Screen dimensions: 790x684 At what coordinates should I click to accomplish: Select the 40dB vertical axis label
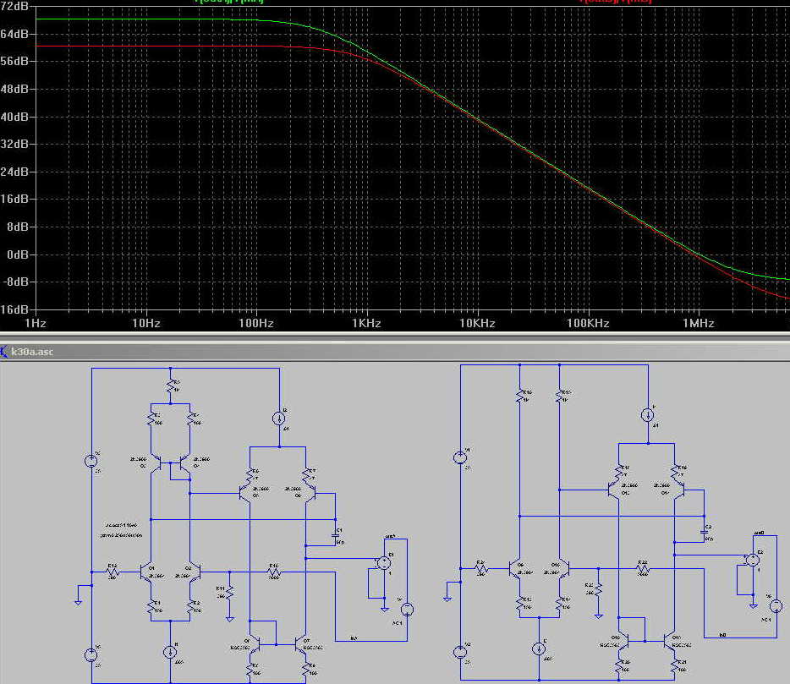click(x=14, y=117)
